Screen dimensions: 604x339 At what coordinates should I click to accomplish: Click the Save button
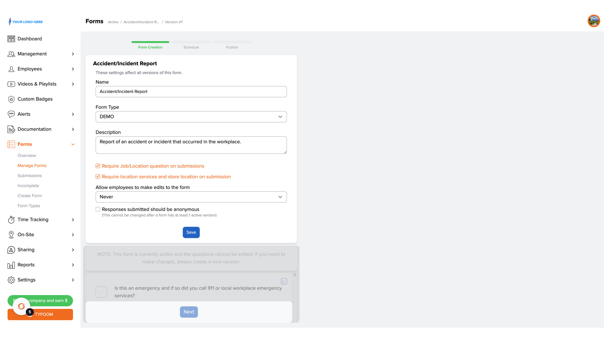coord(191,232)
